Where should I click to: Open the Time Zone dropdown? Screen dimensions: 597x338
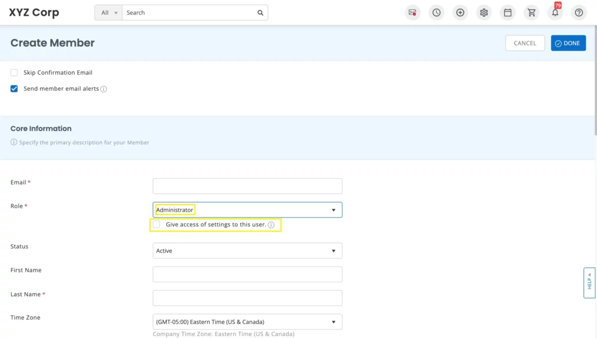coord(247,322)
